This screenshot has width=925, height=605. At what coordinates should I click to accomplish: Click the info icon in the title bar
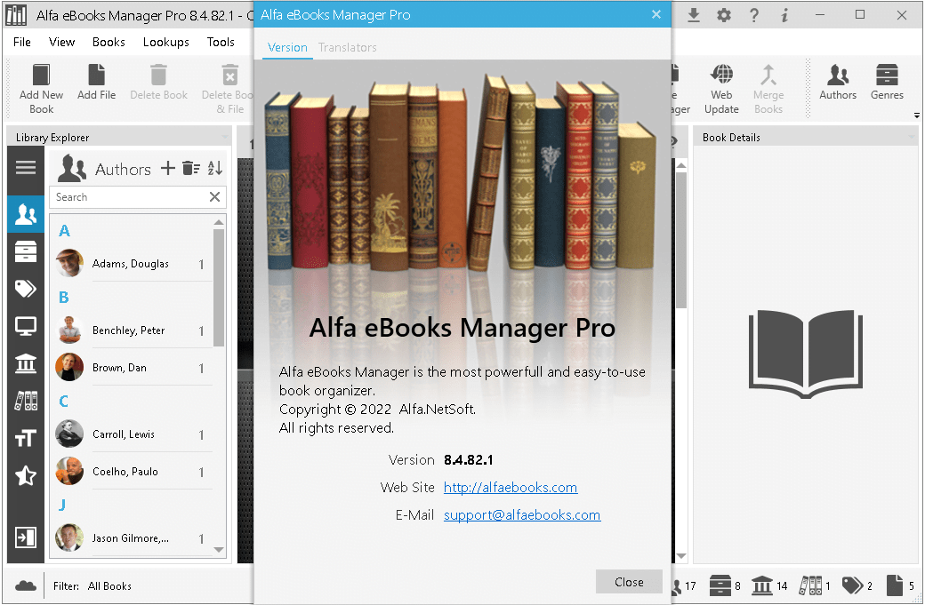tap(784, 15)
